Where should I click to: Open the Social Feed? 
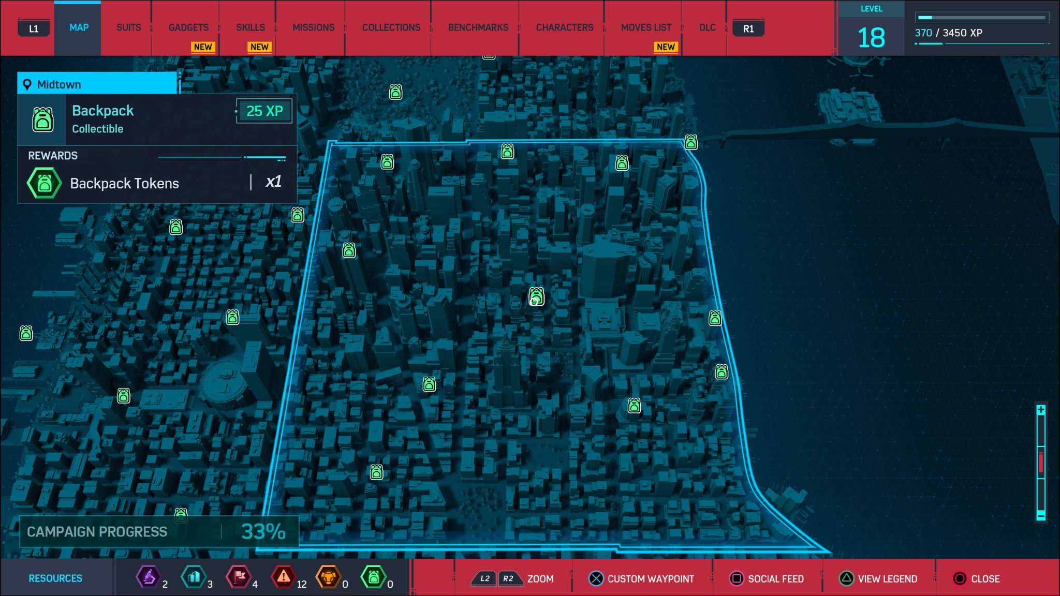pyautogui.click(x=767, y=578)
